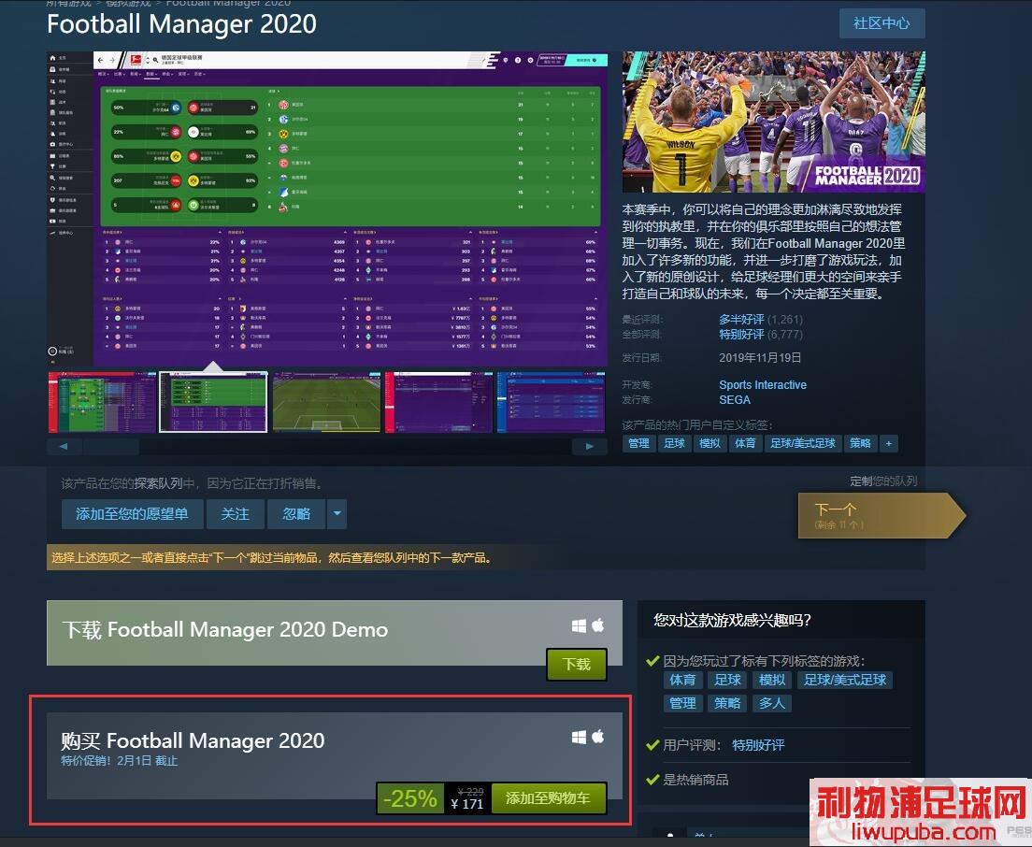Select the football pitch match thumbnail
The image size is (1032, 847).
326,402
